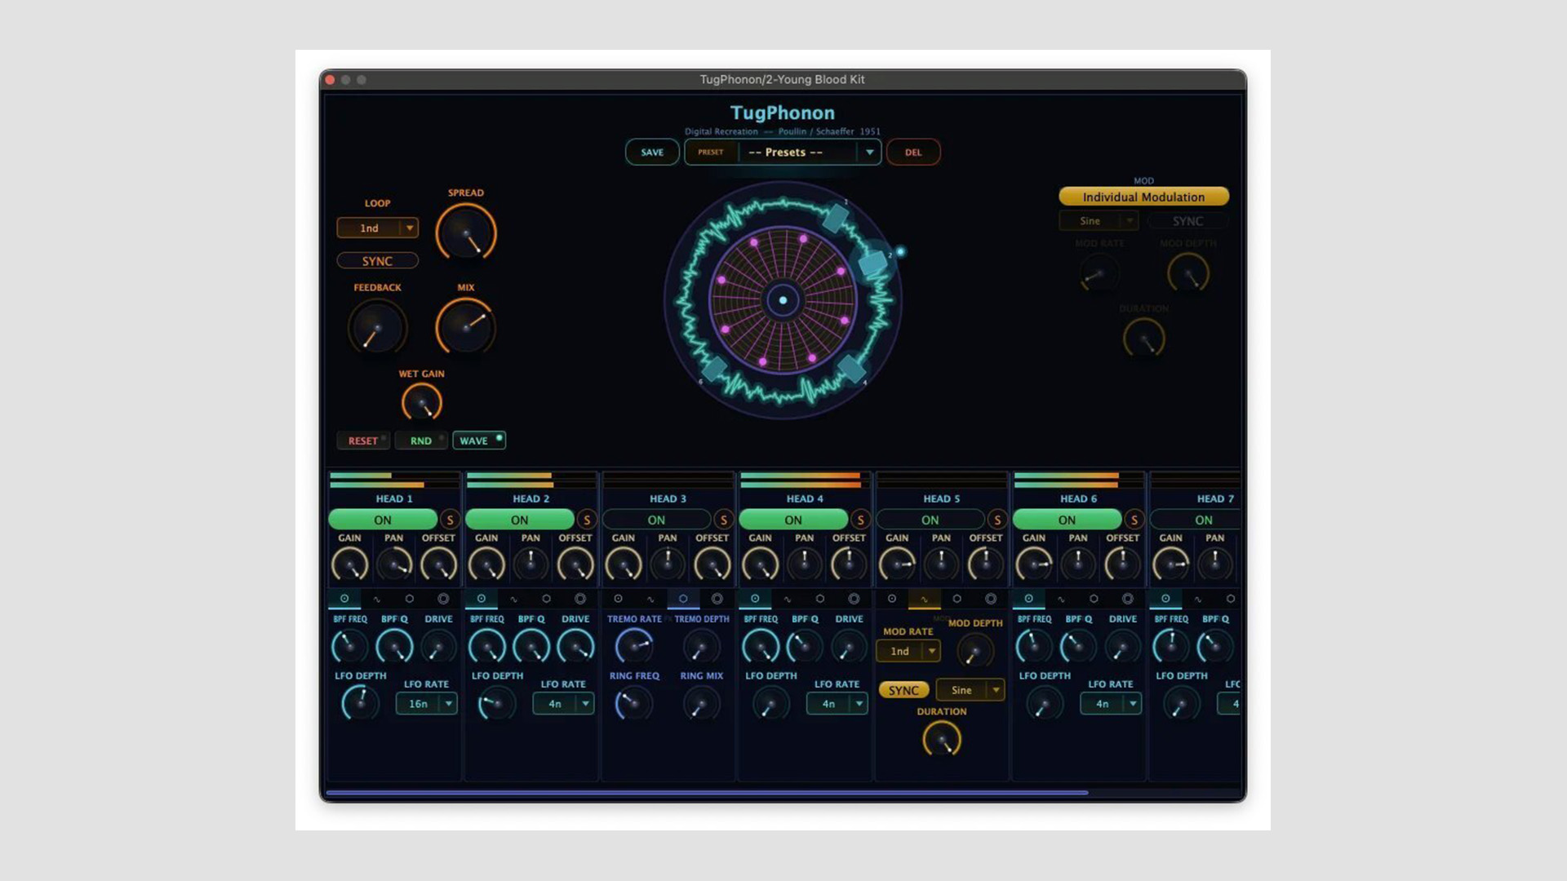The width and height of the screenshot is (1567, 881).
Task: Open Head 4 sine-wave modulation tab icon
Action: pos(788,599)
